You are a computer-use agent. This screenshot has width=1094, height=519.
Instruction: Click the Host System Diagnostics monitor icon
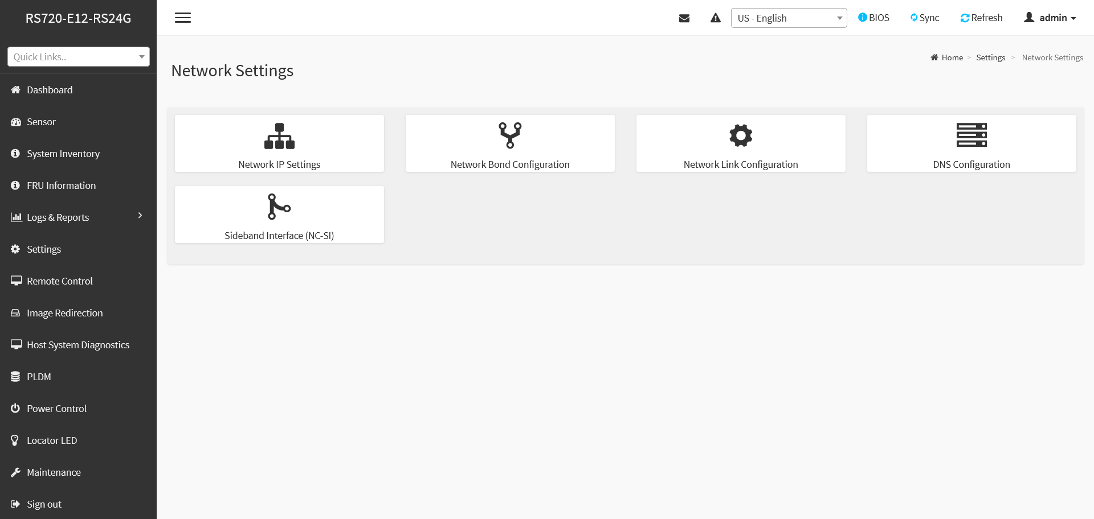coord(16,344)
